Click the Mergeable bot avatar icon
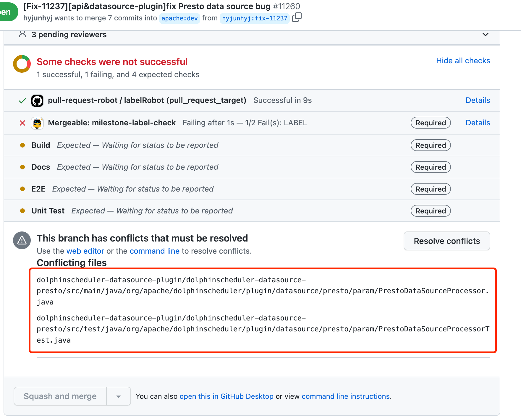Screen dimensions: 521x418 [37, 123]
